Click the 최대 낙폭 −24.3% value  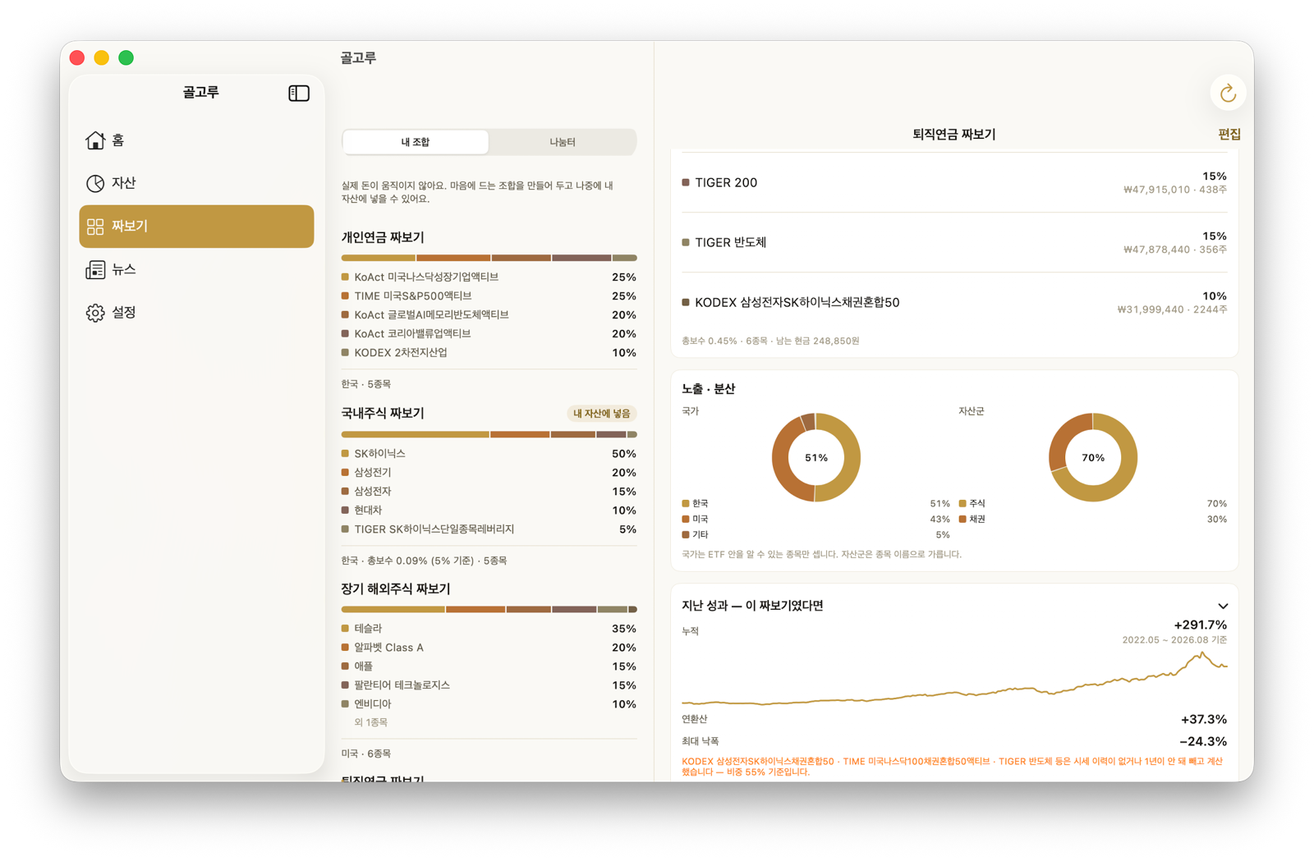click(1203, 742)
